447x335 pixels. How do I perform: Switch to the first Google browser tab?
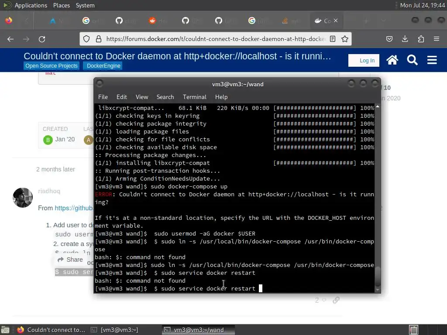(x=93, y=21)
